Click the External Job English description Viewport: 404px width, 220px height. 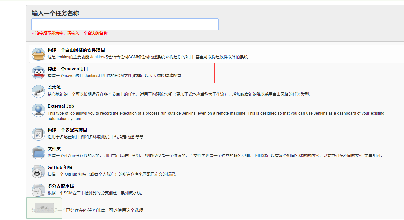click(216, 116)
